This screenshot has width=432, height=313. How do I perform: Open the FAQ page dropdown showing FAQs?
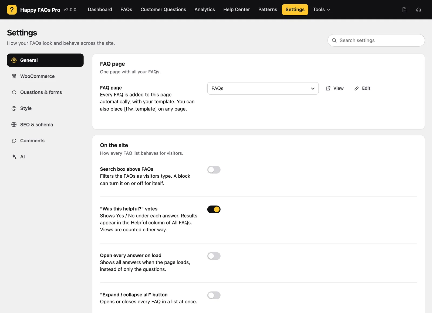pyautogui.click(x=263, y=88)
